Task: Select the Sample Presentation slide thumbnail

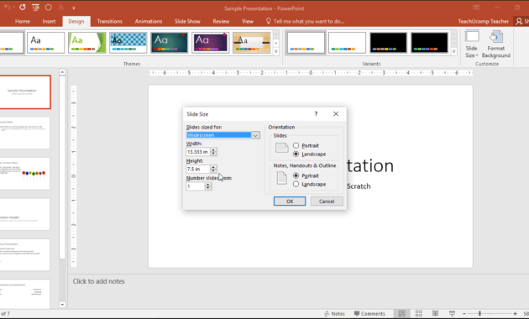Action: 24,92
